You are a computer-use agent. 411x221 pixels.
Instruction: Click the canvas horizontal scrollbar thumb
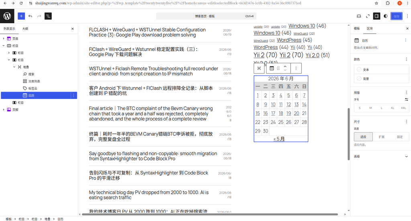coord(210,215)
